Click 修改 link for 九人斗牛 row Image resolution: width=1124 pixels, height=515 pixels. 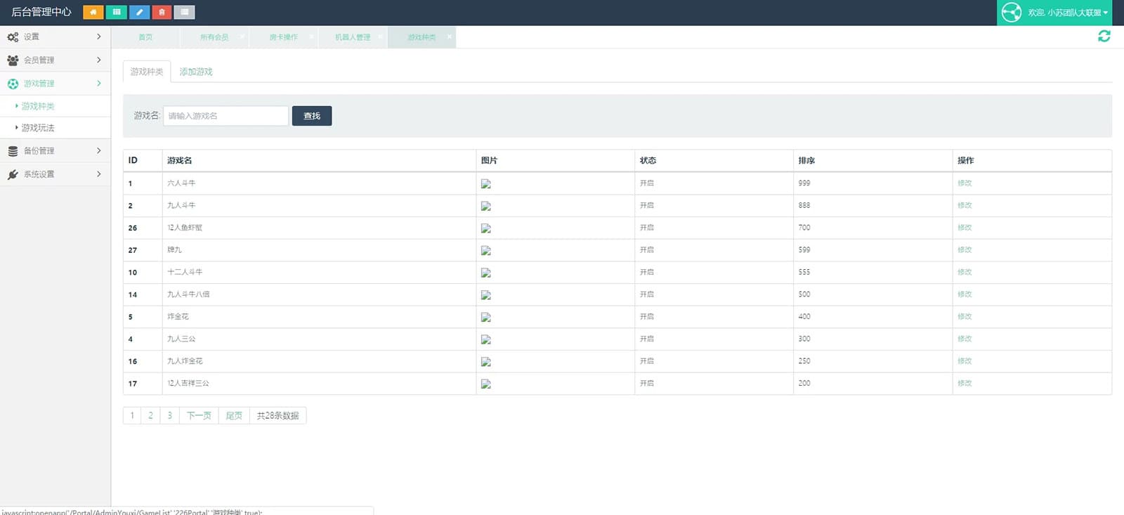964,205
